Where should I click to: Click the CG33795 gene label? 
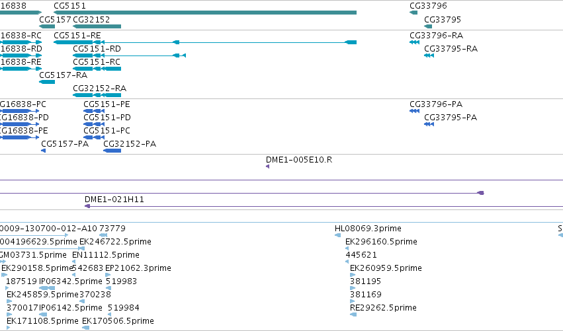(443, 19)
